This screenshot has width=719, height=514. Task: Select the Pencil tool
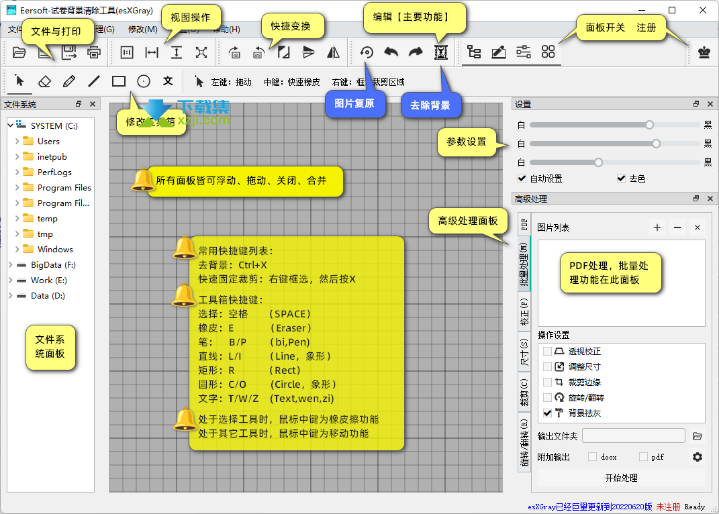click(69, 81)
